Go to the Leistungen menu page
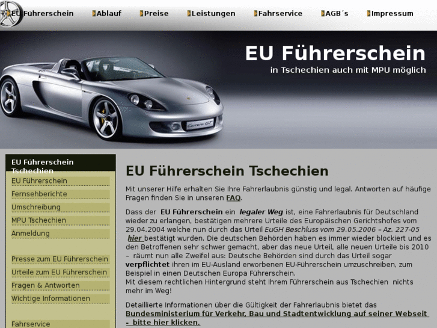This screenshot has width=437, height=328. pos(213,13)
